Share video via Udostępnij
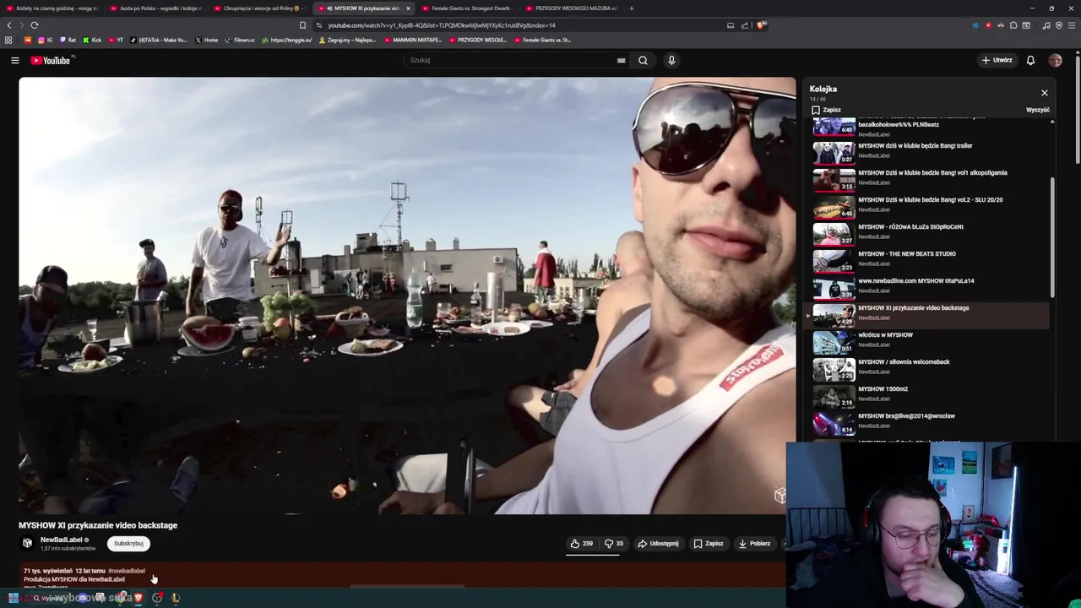This screenshot has width=1081, height=608. coord(658,544)
